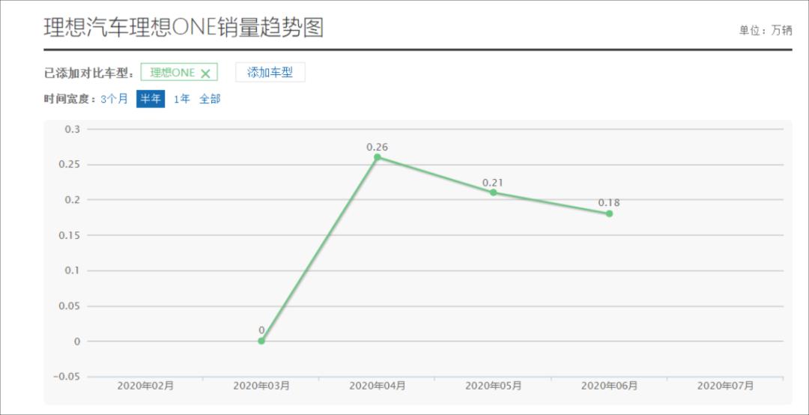Click the 0.26 value label
The width and height of the screenshot is (809, 415).
click(377, 147)
